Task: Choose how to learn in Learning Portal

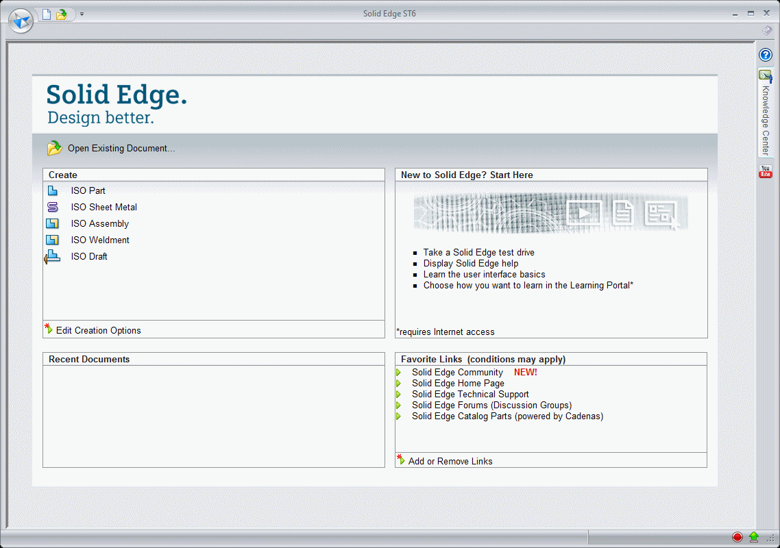Action: pyautogui.click(x=528, y=285)
